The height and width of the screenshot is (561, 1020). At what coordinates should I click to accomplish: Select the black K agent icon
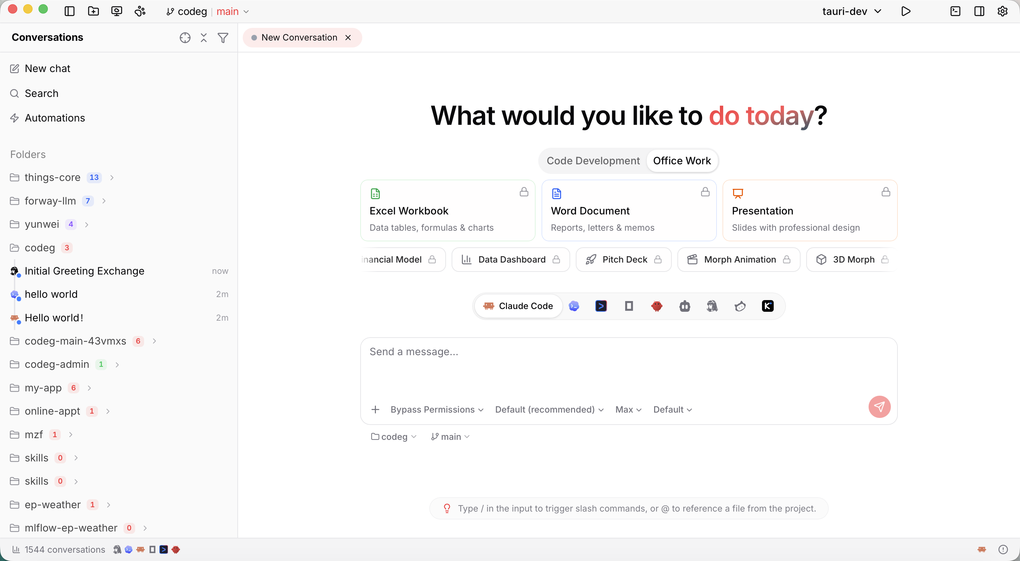point(767,306)
